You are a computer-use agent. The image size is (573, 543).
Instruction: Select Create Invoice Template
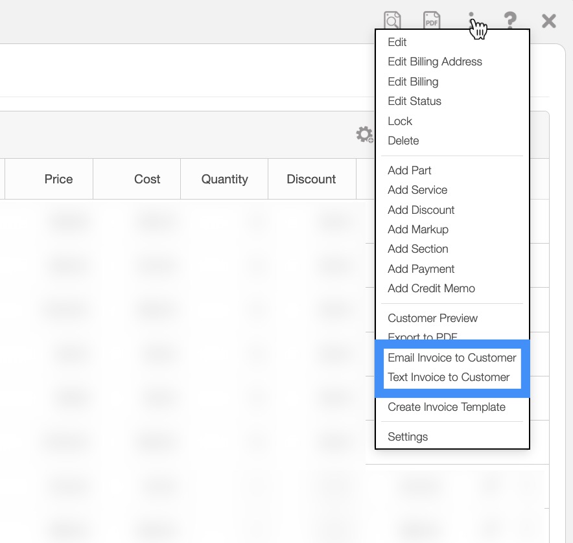pos(446,407)
